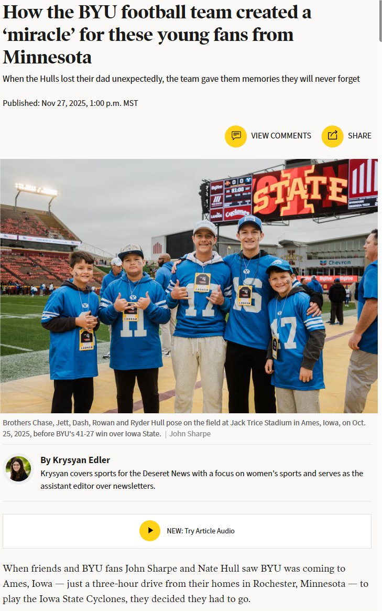Open Krysyan Edler's author avatar photo
Image resolution: width=382 pixels, height=611 pixels.
[18, 469]
